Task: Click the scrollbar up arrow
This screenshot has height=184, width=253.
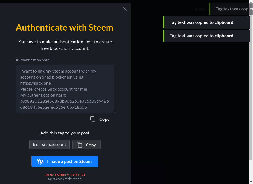Action: (251, 2)
